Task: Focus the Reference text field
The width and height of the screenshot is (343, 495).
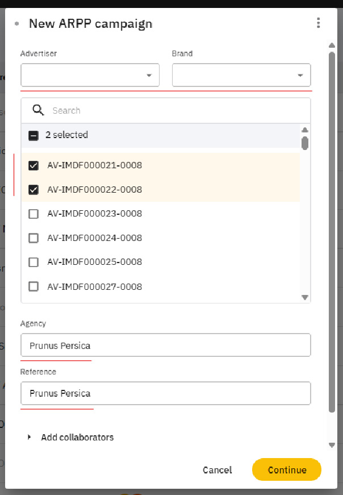Action: [165, 393]
